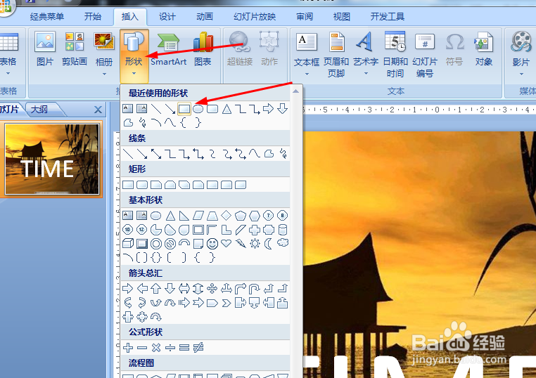The width and height of the screenshot is (536, 378).
Task: Open the 影片 (Movie) dropdown
Action: click(x=521, y=55)
